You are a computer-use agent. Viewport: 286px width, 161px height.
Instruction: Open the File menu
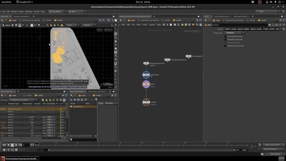pyautogui.click(x=4, y=12)
